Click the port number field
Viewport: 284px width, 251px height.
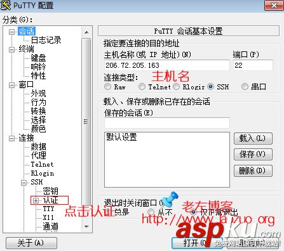point(253,65)
